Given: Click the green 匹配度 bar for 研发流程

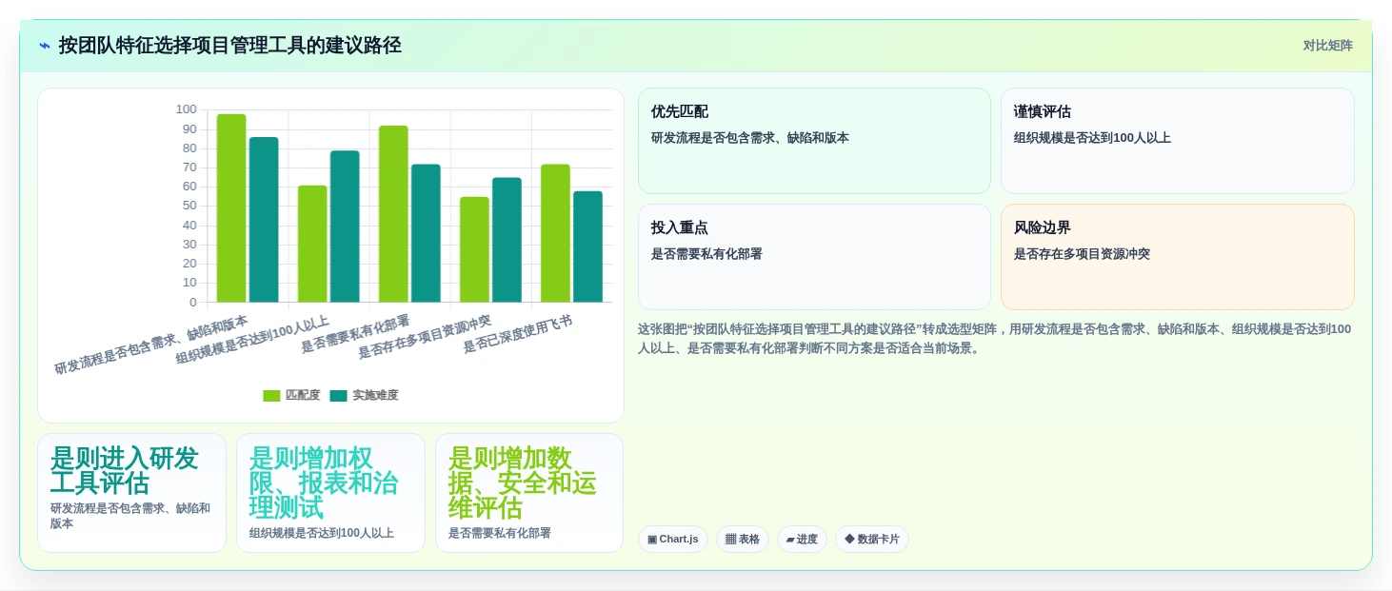Looking at the screenshot, I should coord(231,208).
